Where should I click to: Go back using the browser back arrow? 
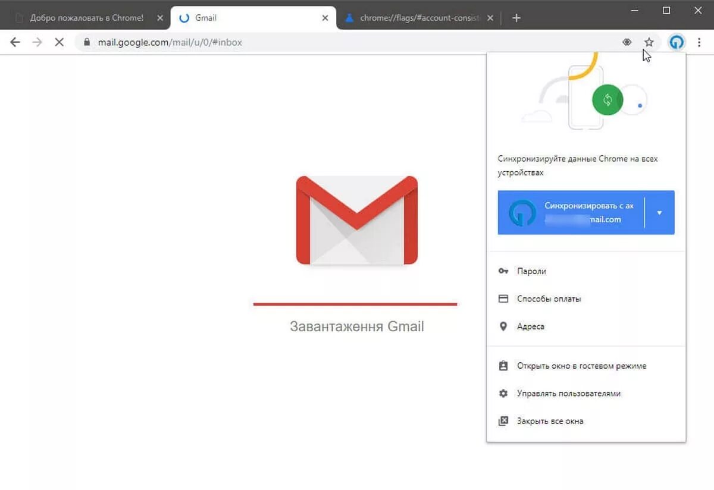pos(15,42)
